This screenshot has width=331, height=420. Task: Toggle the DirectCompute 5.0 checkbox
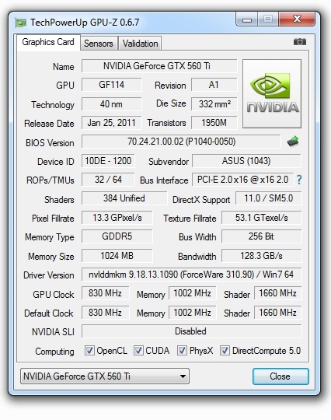(225, 350)
